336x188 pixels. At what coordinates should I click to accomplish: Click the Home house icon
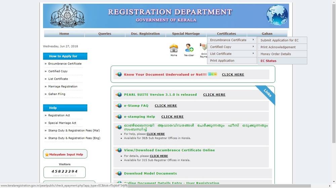click(174, 48)
